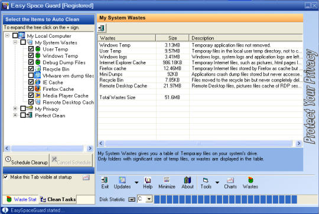
Task: Disable Make this Tab visible at startup
Action: coord(6,177)
